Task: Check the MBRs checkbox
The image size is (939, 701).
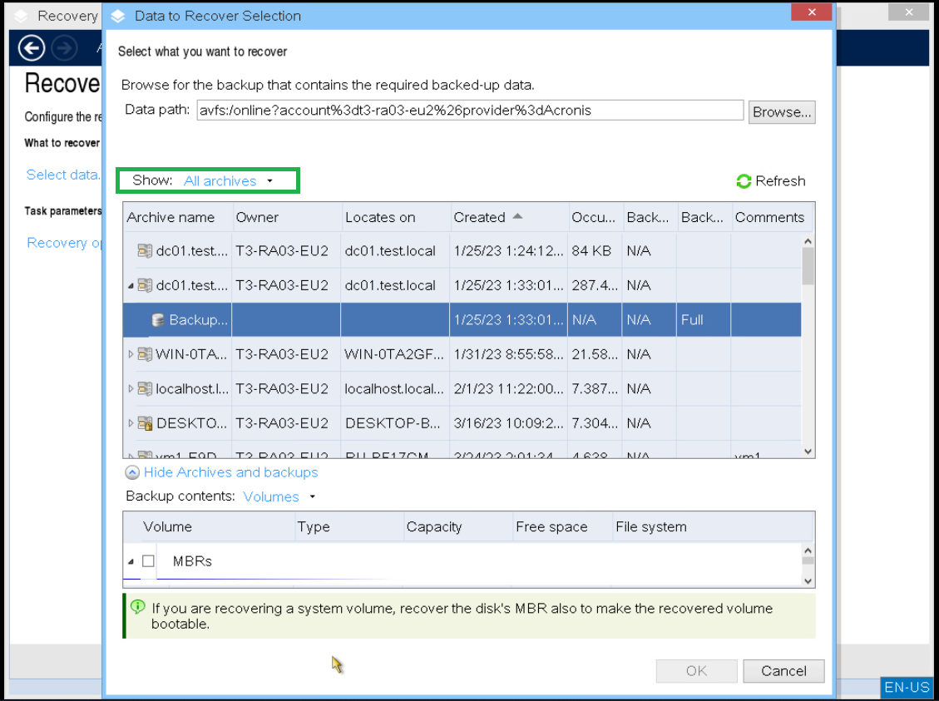Action: (148, 560)
